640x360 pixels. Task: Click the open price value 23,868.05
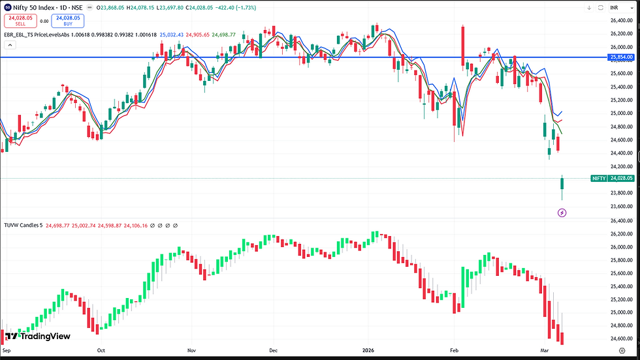coord(112,7)
